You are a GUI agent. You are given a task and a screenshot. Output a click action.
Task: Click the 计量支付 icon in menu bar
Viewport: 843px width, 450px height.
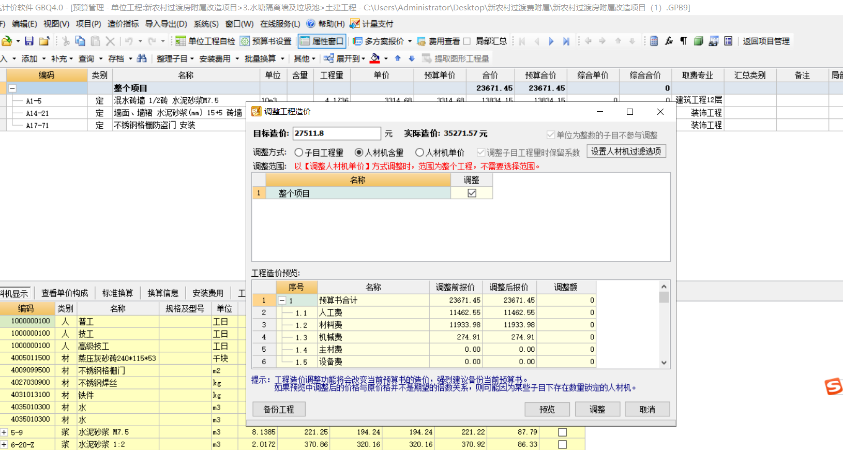(355, 24)
